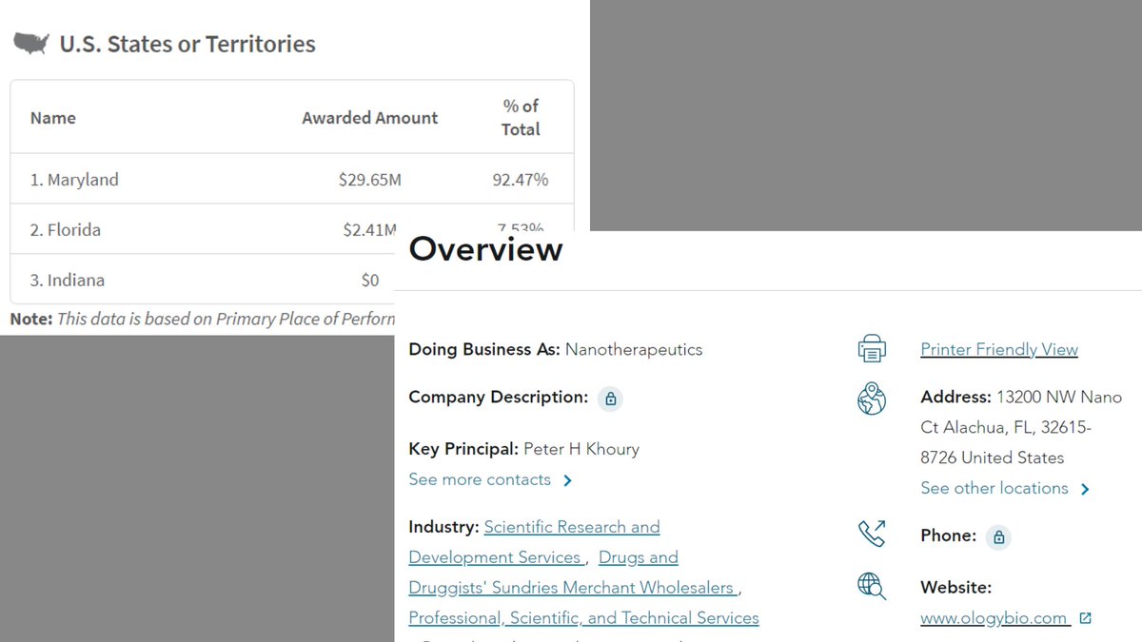Follow the Drugs and Druggists' Sundries Merchant Wholesalers link
Viewport: 1142px width, 642px height.
click(x=571, y=588)
